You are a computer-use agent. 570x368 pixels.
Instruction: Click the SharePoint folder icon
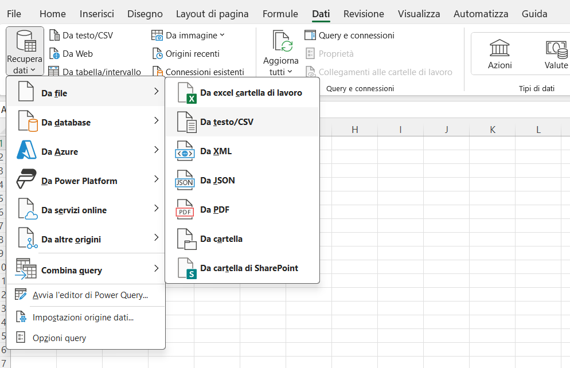pyautogui.click(x=185, y=269)
